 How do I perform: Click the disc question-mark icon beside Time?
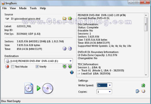pos(70,48)
